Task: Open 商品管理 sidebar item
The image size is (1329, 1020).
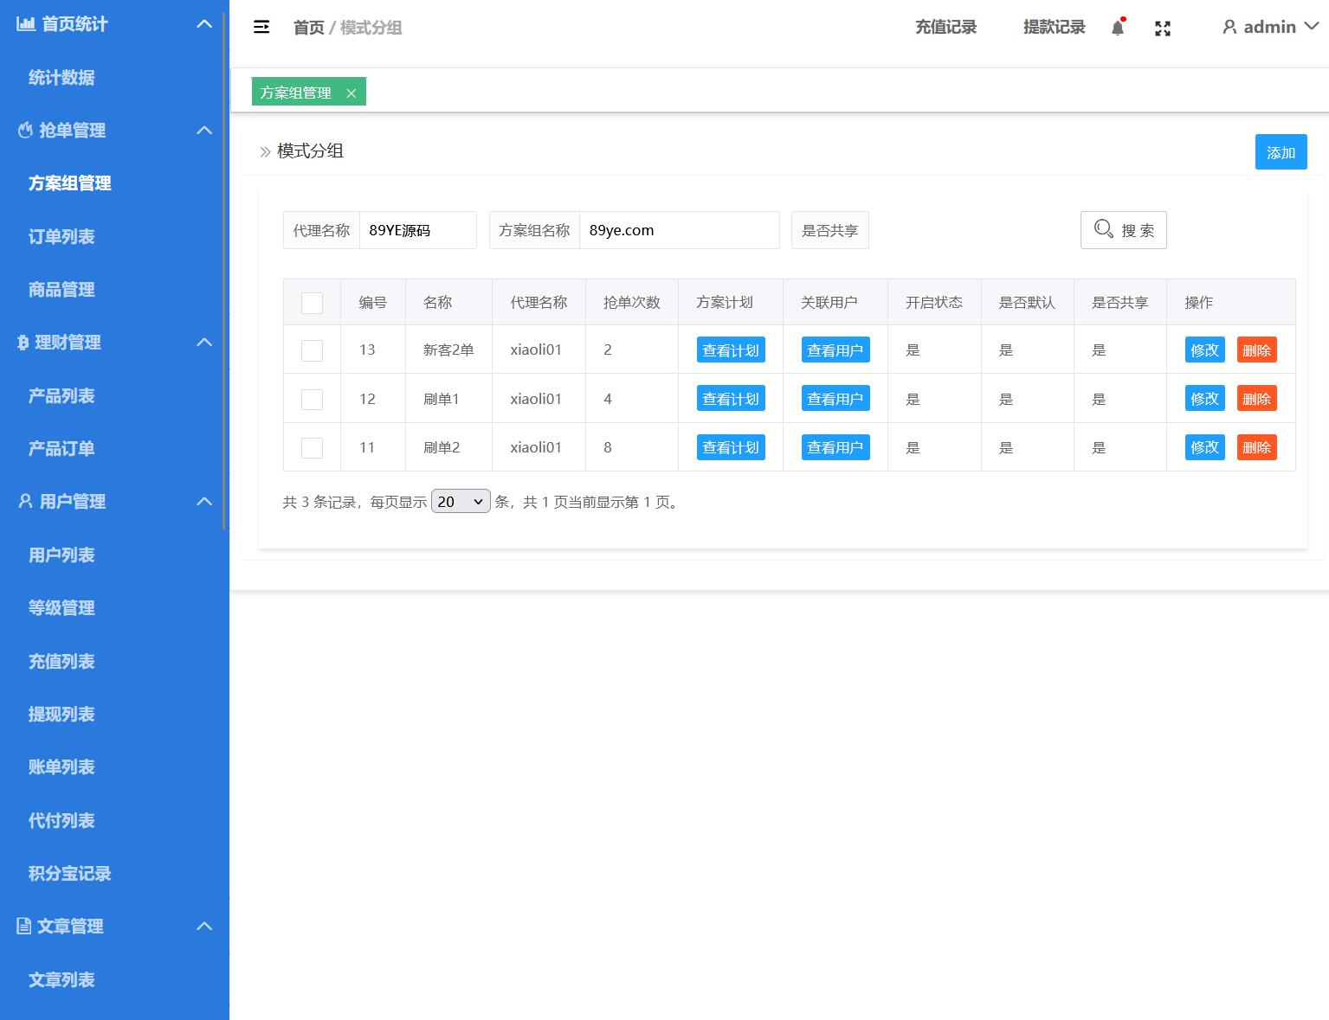Action: click(x=61, y=290)
